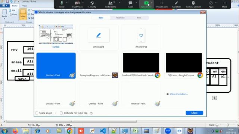Open the More options menu in Zoom toolbar
Screen dimensions: 239x134
[x=224, y=4]
